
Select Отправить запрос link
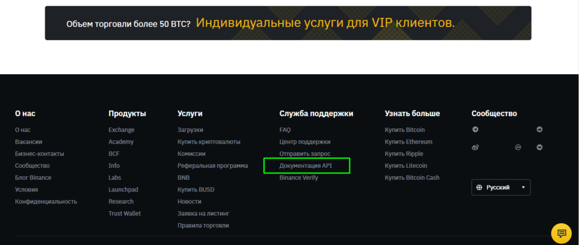(x=305, y=154)
